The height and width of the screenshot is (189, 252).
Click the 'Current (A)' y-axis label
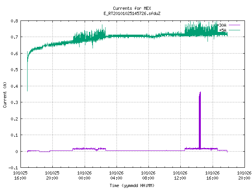coord(5,95)
